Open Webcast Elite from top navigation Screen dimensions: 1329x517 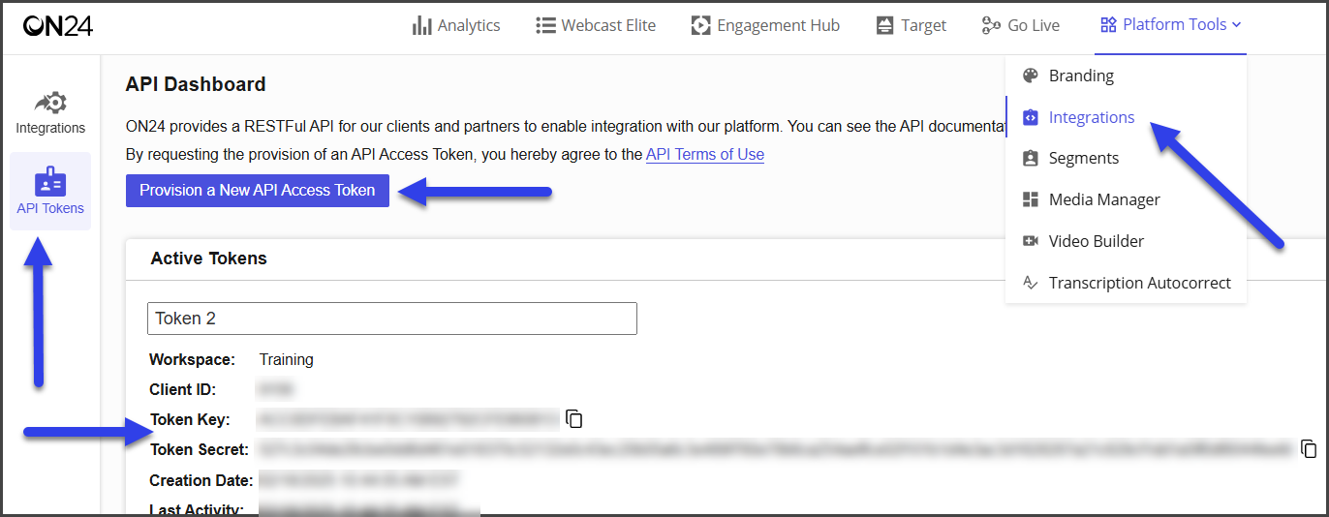tap(596, 25)
